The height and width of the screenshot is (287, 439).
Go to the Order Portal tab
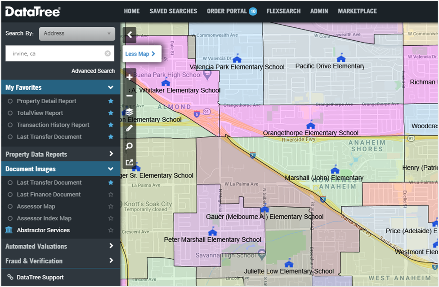click(227, 11)
